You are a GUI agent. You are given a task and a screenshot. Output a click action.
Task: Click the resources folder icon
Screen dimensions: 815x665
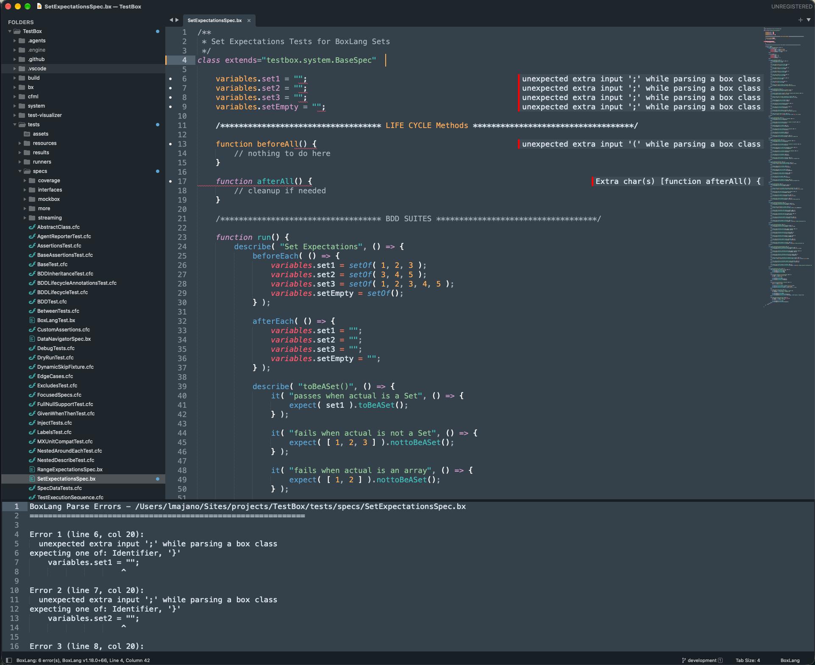pyautogui.click(x=27, y=143)
